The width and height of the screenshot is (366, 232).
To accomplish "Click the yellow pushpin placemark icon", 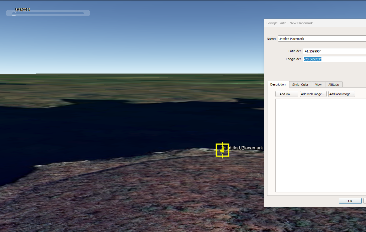I will tap(222, 150).
